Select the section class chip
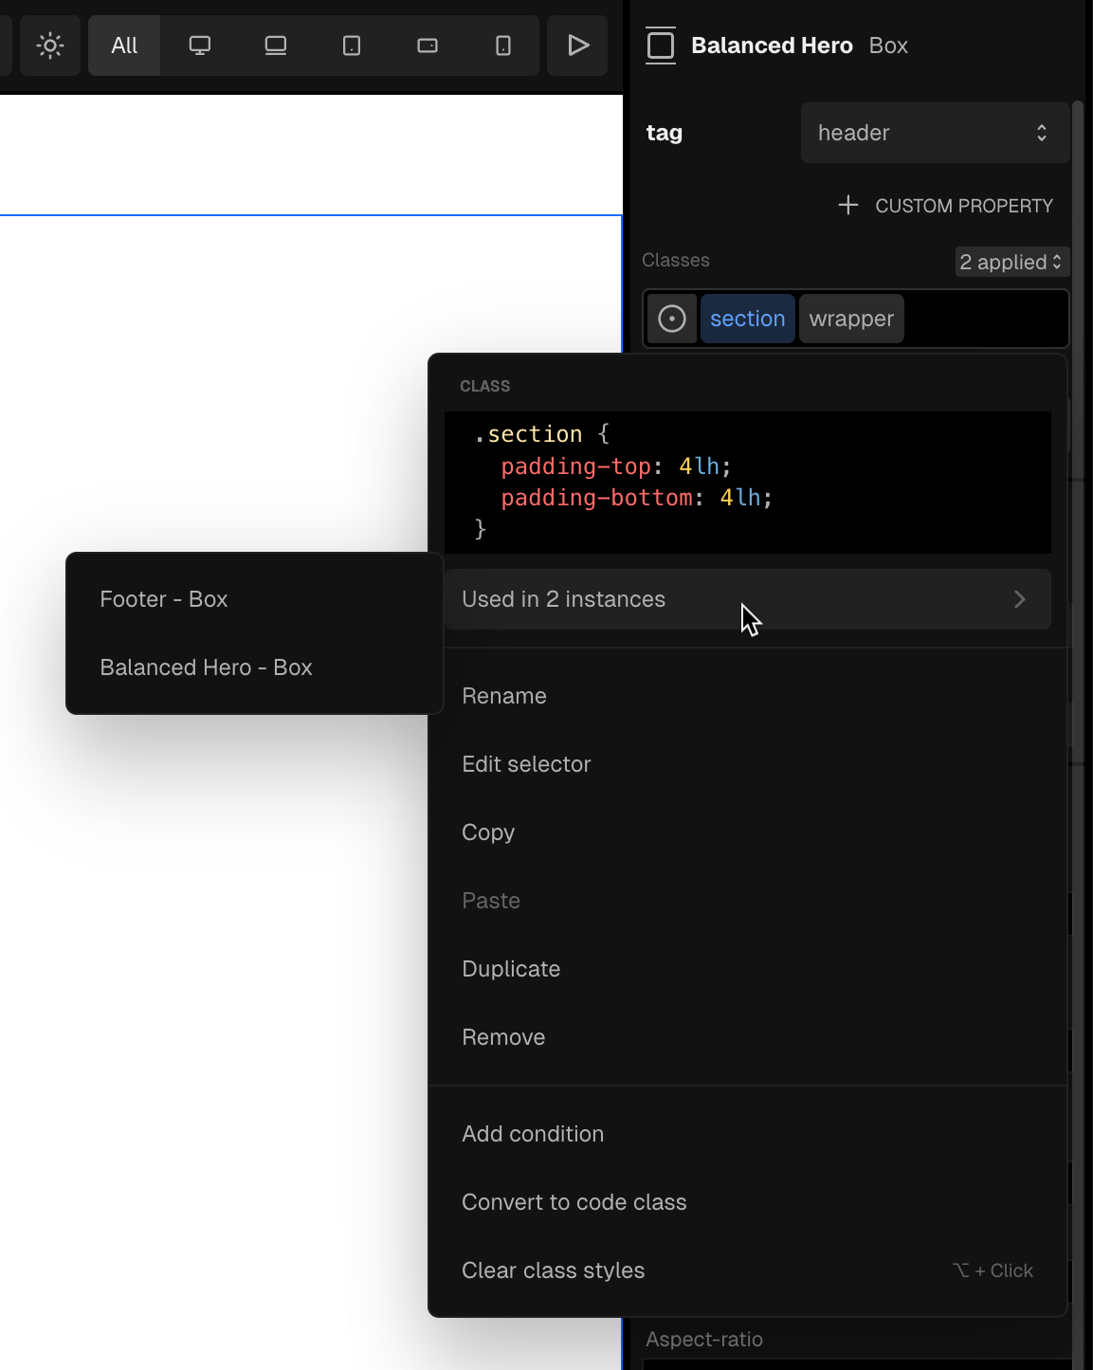 (x=748, y=319)
